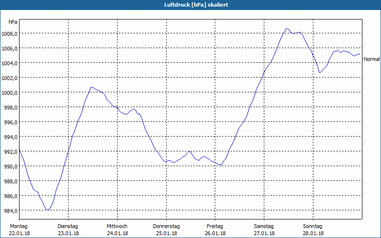Click the 'Samstag' day label
381x238 pixels.
click(264, 227)
